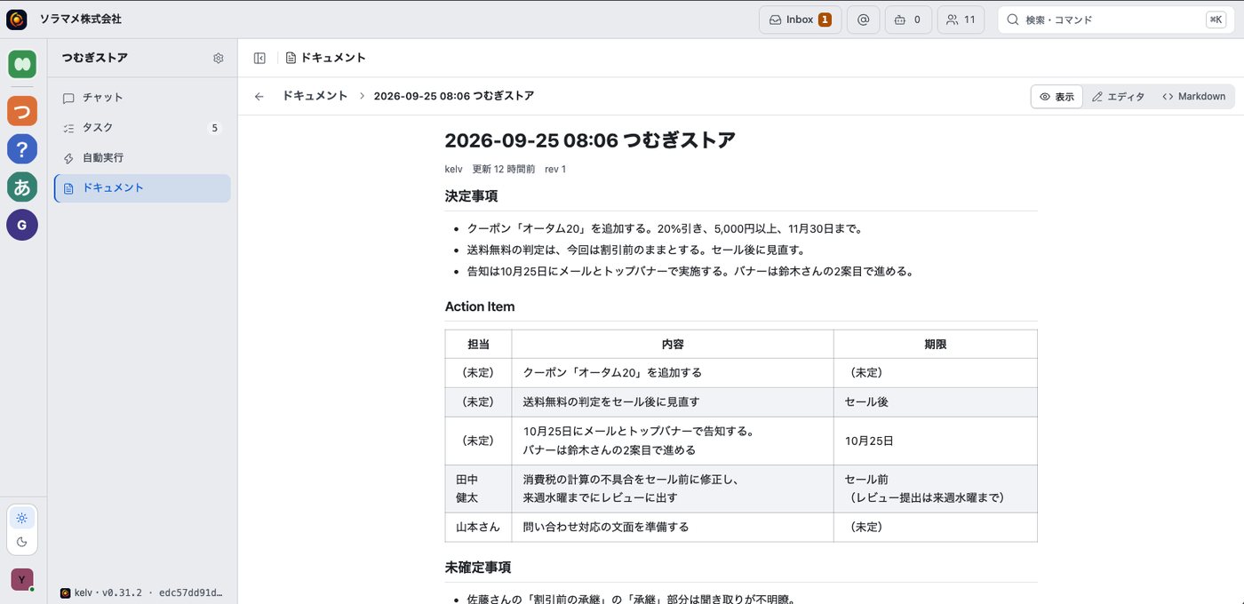Open タスク in the sidebar
The height and width of the screenshot is (604, 1244).
(x=142, y=128)
